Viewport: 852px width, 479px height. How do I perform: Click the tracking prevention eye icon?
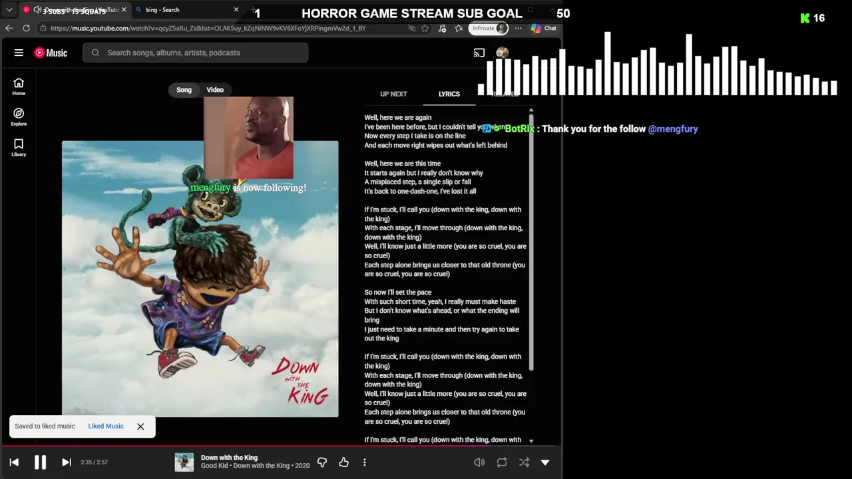(x=411, y=28)
